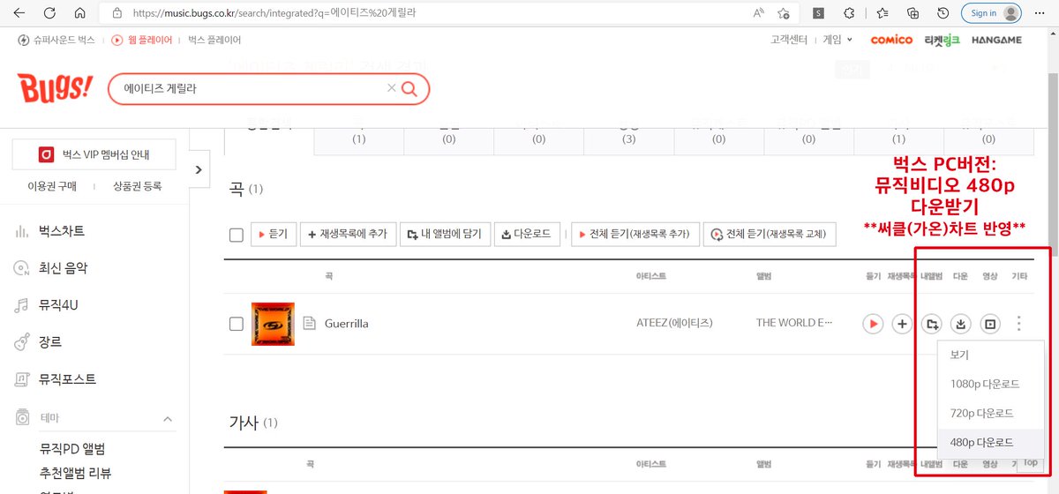Open artist ATEEZ(에이티즈)
The height and width of the screenshot is (494, 1059).
tap(674, 323)
